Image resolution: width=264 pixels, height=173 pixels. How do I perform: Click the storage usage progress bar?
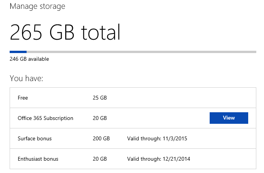point(133,52)
